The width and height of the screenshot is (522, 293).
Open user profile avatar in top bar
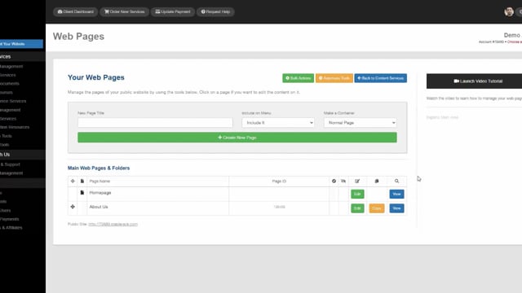coord(509,11)
